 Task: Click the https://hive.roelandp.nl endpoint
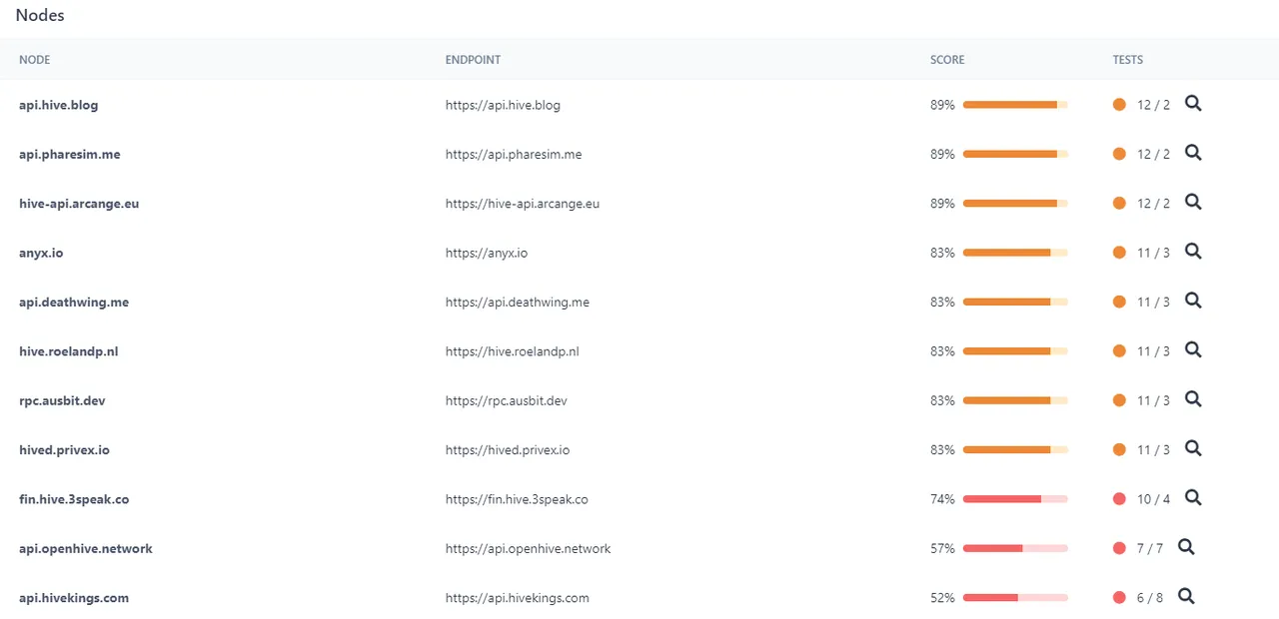tap(513, 351)
